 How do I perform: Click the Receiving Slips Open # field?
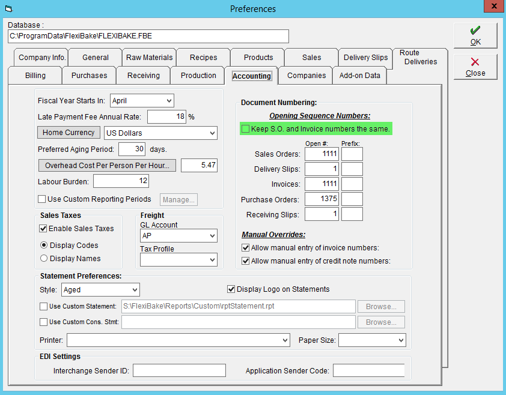(322, 214)
